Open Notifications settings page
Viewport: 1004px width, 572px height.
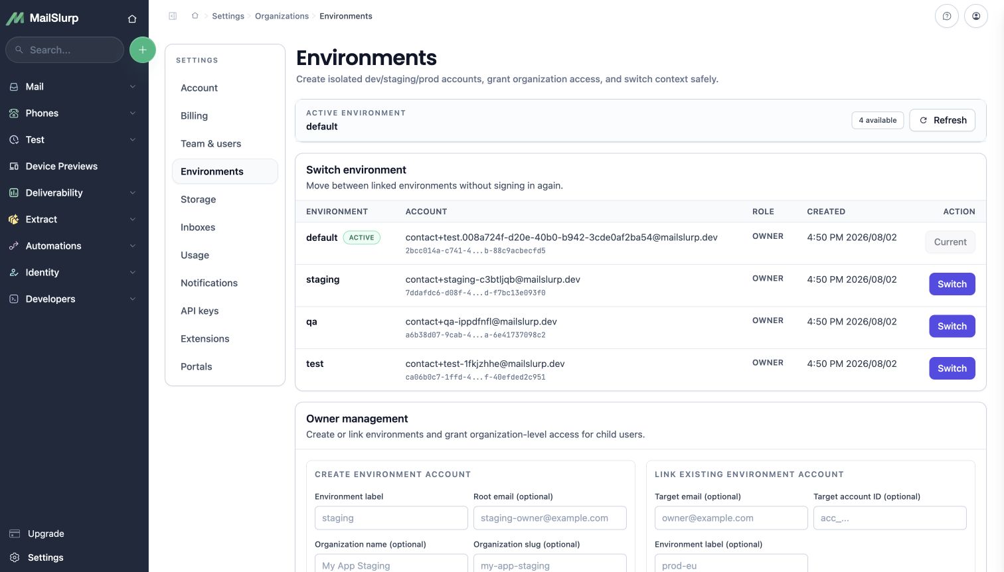point(225,283)
